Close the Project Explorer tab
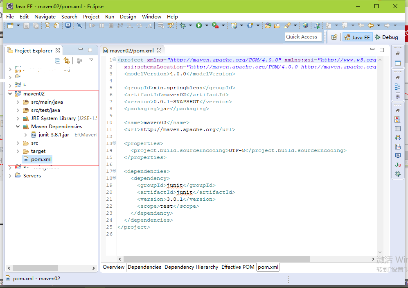This screenshot has width=408, height=288. click(x=58, y=50)
